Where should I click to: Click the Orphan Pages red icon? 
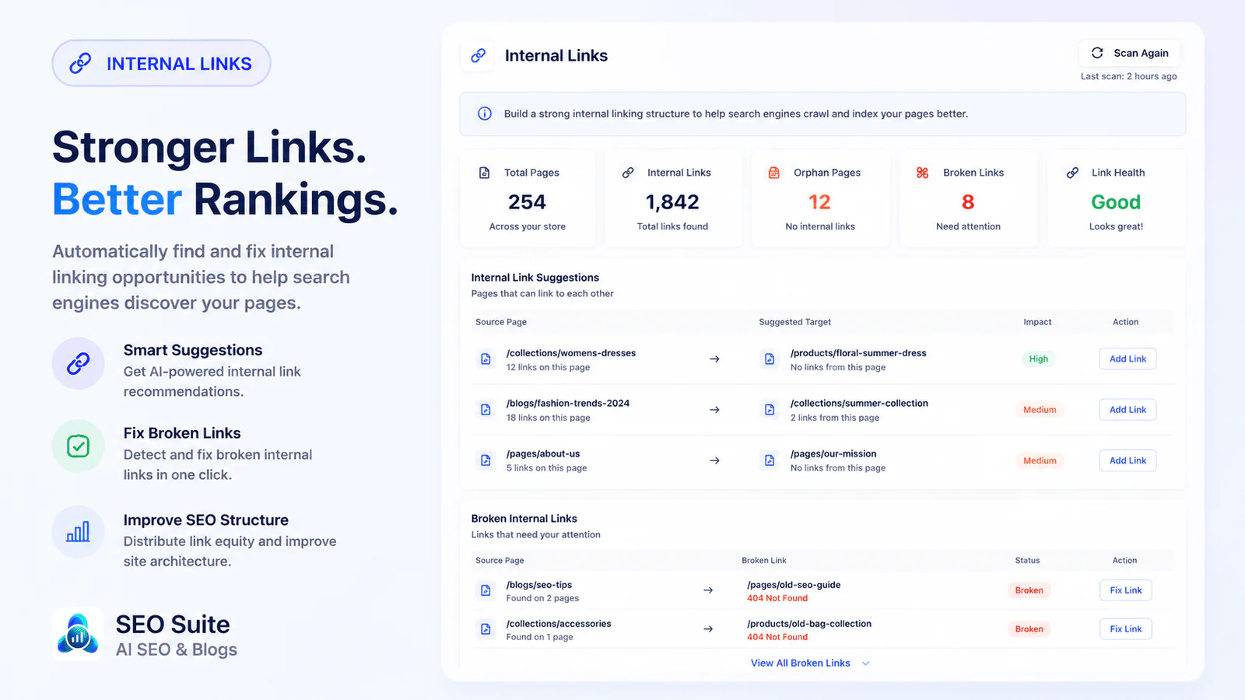click(x=774, y=173)
